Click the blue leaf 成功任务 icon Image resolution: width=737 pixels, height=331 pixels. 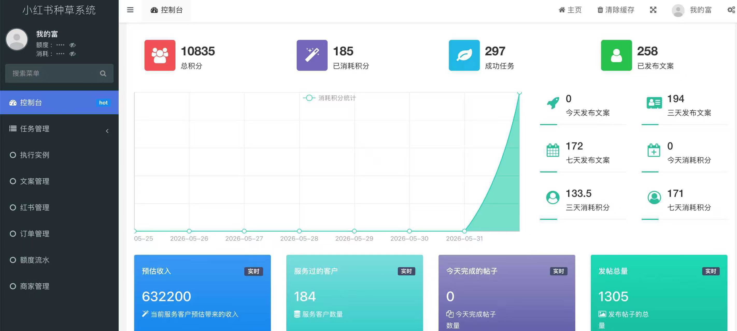[464, 55]
